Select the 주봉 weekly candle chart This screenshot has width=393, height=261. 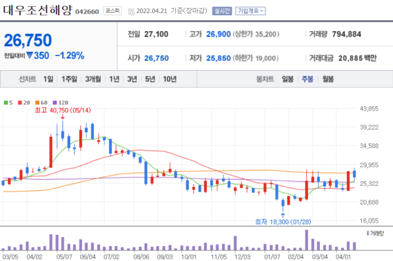pos(308,79)
